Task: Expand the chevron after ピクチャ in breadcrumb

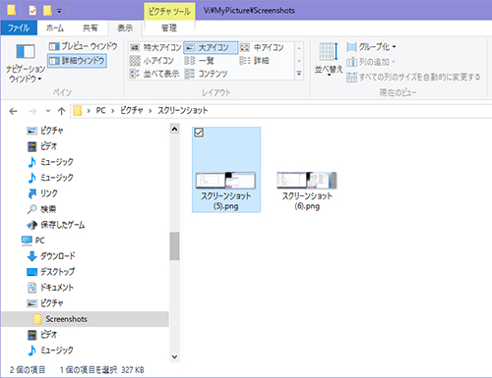Action: [x=150, y=111]
